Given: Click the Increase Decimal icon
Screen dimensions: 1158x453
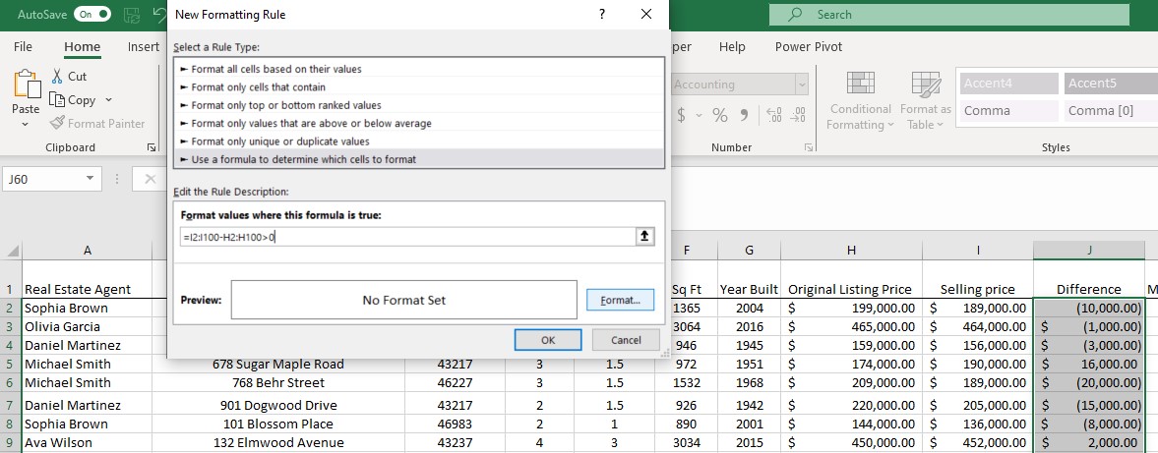Looking at the screenshot, I should [x=773, y=115].
